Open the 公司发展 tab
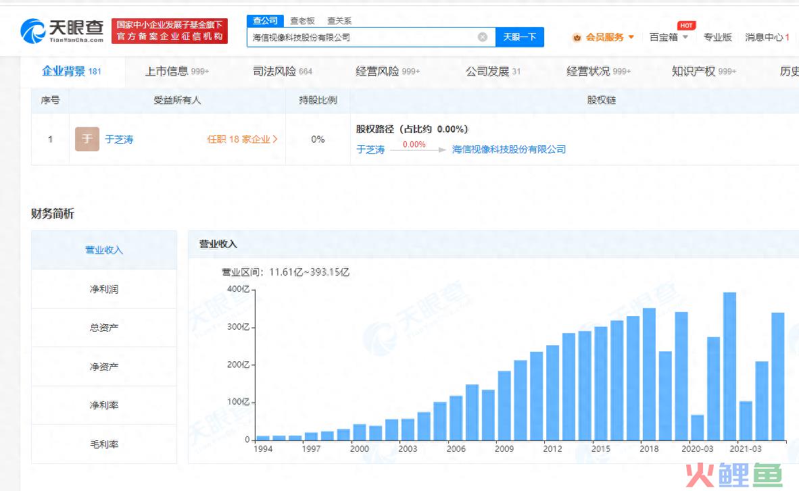This screenshot has height=491, width=799. [x=493, y=72]
